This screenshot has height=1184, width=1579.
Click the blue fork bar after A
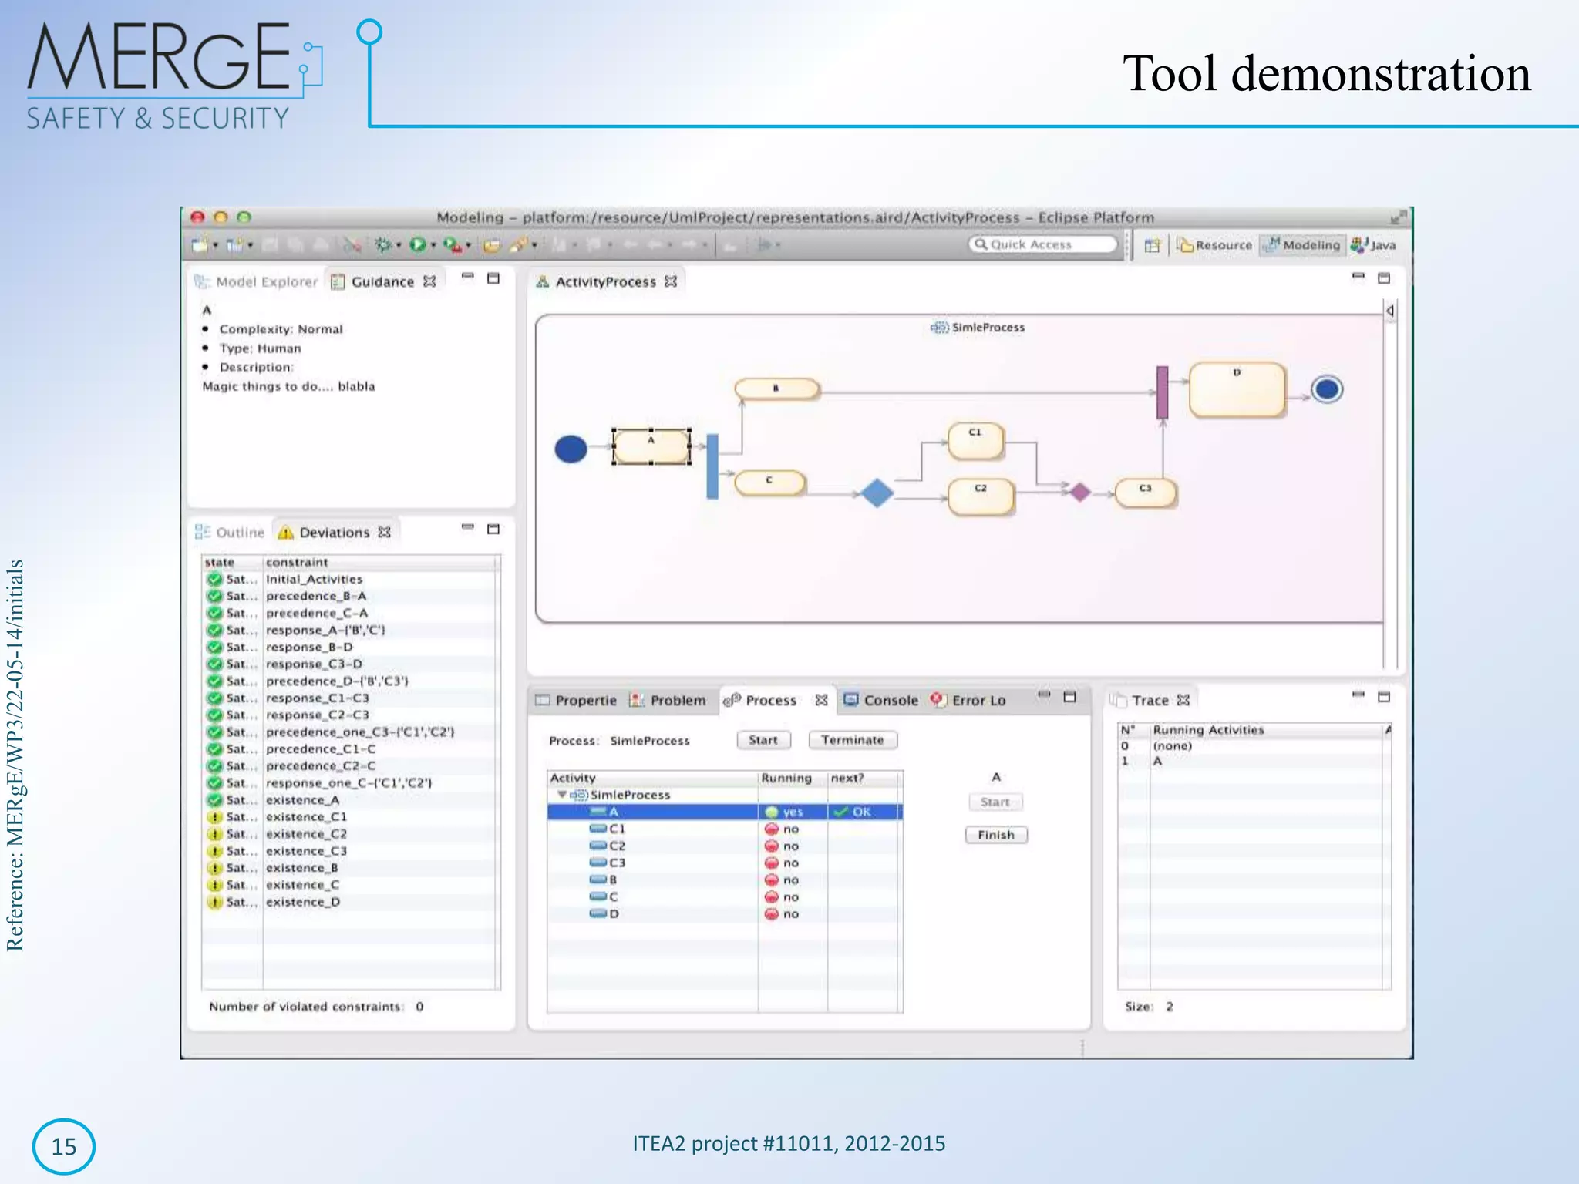click(x=712, y=466)
